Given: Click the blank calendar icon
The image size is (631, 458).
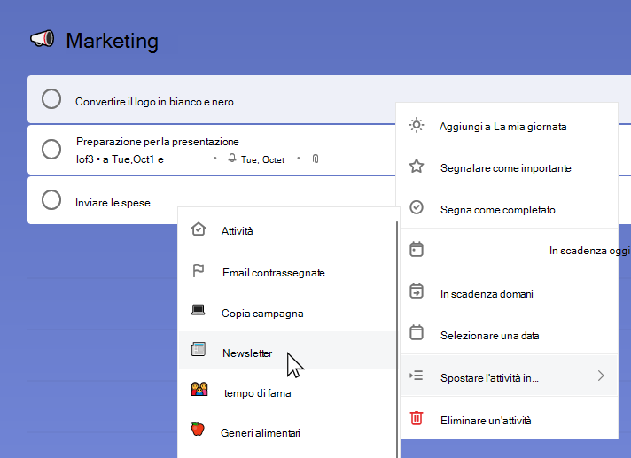Looking at the screenshot, I should (x=417, y=332).
